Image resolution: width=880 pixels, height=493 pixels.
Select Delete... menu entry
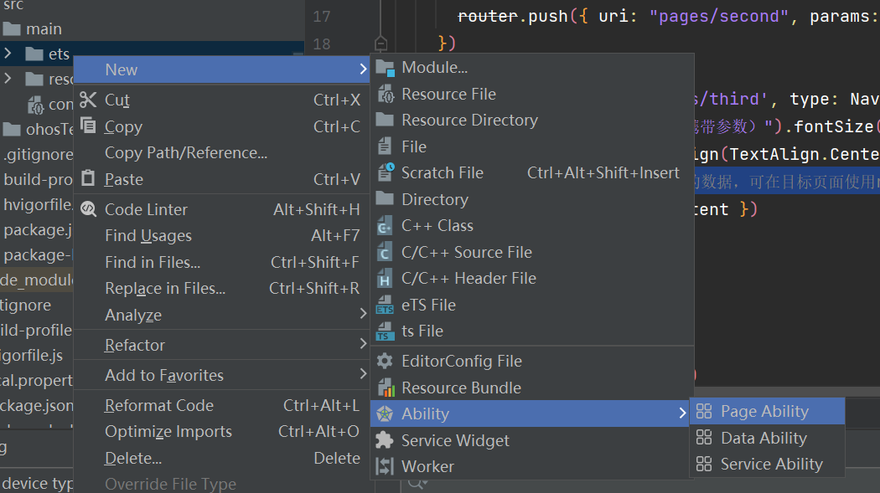pyautogui.click(x=221, y=458)
